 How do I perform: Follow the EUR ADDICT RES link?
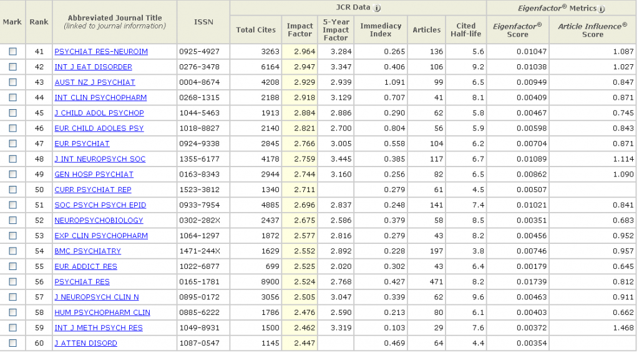[x=86, y=267]
